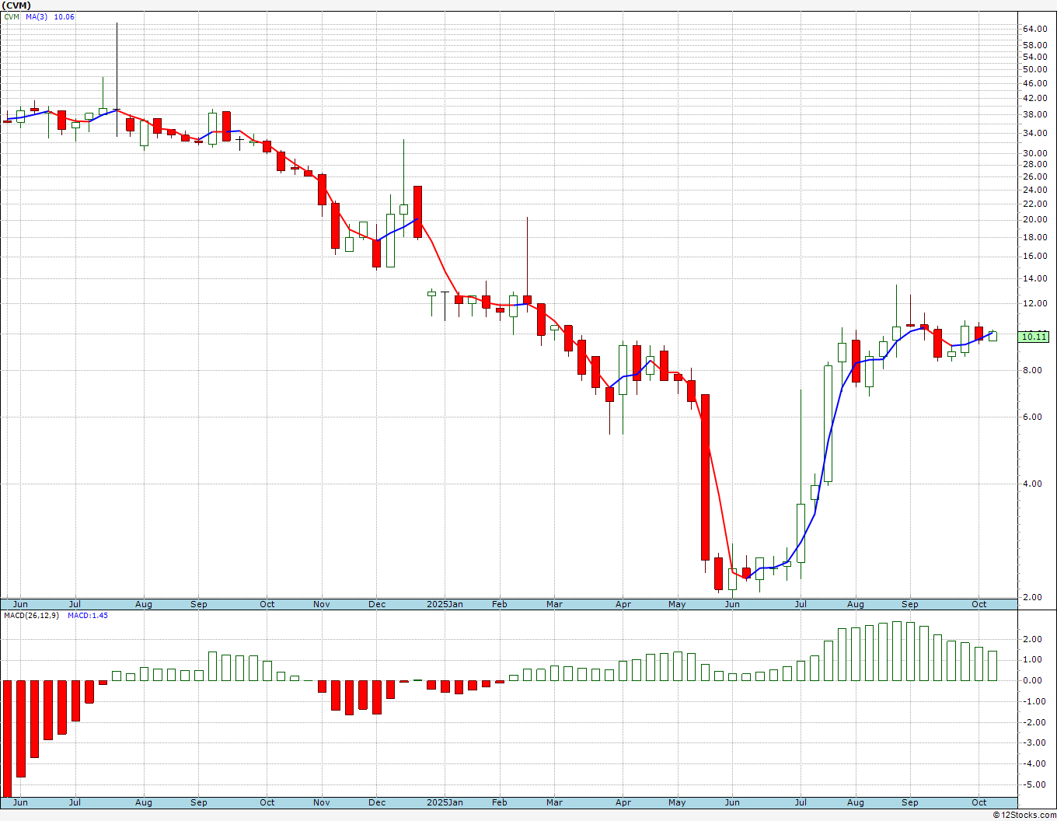Click the "24.00" price level label
This screenshot has width=1057, height=821.
1034,190
